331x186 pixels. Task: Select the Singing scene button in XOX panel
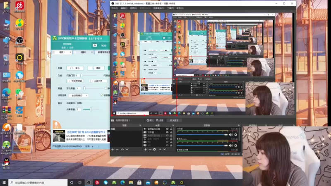pyautogui.click(x=96, y=68)
